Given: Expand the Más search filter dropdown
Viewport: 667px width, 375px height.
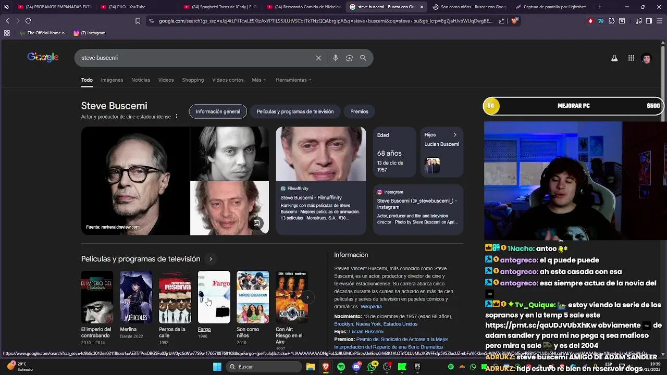Looking at the screenshot, I should tap(259, 80).
